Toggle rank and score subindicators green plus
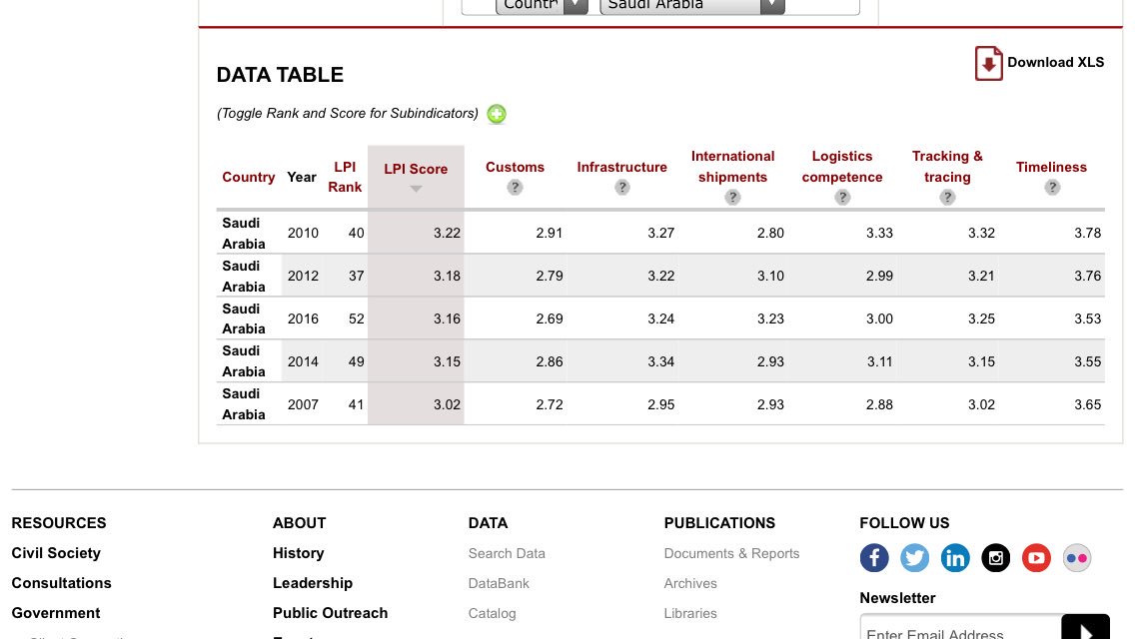The width and height of the screenshot is (1135, 639). tap(497, 114)
